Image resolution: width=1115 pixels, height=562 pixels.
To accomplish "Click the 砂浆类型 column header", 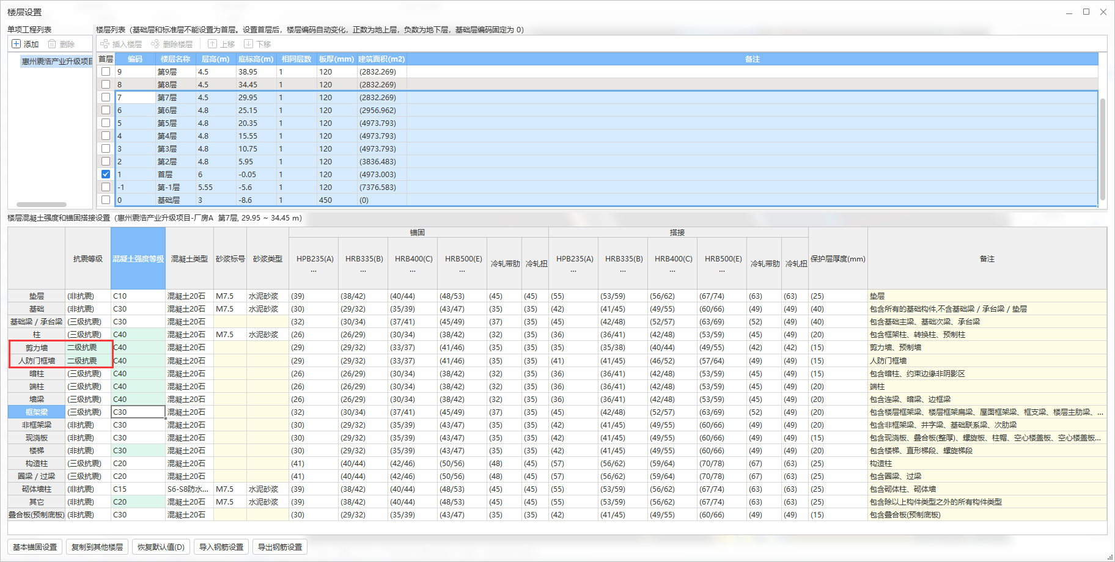I will pos(268,258).
